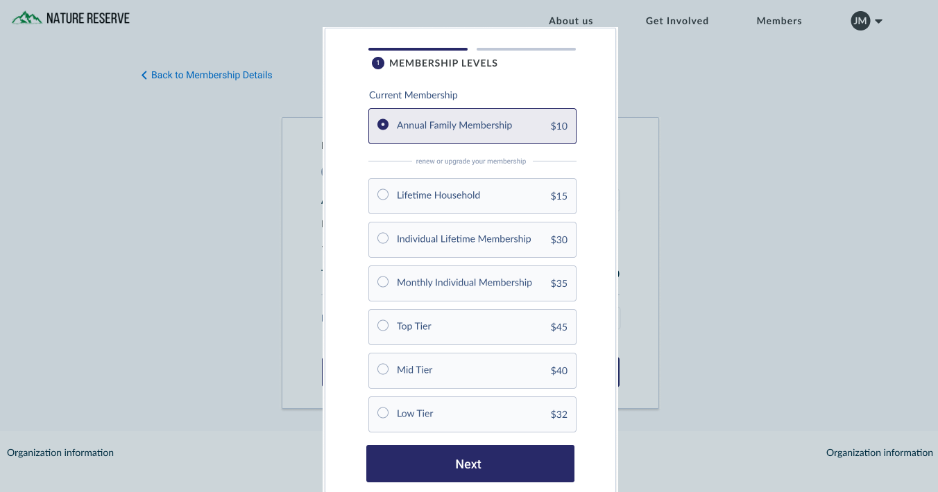The height and width of the screenshot is (492, 938).
Task: Select the Annual Family Membership radio
Action: 383,125
